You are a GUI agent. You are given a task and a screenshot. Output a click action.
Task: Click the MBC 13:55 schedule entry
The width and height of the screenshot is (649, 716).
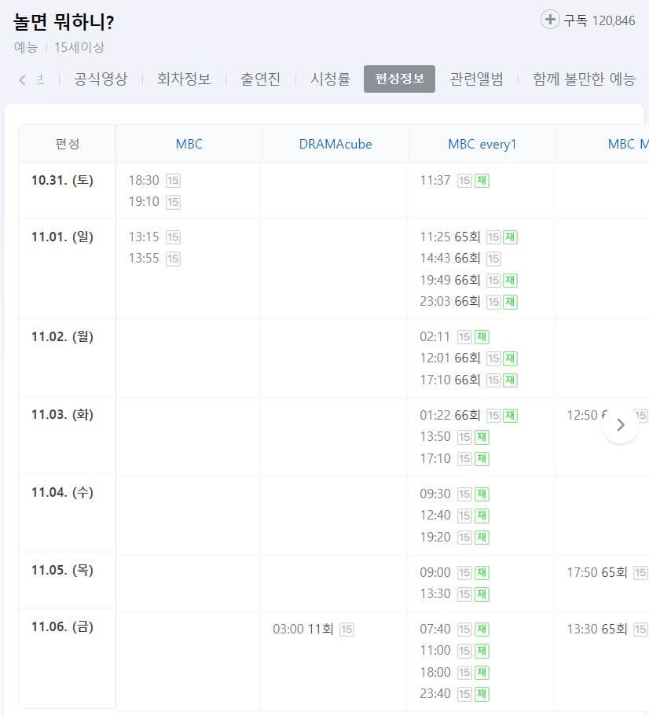154,259
